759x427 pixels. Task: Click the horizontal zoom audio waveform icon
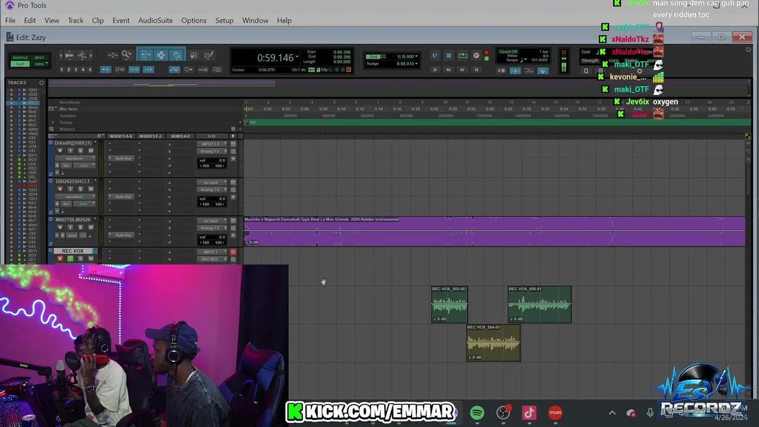pyautogui.click(x=69, y=55)
